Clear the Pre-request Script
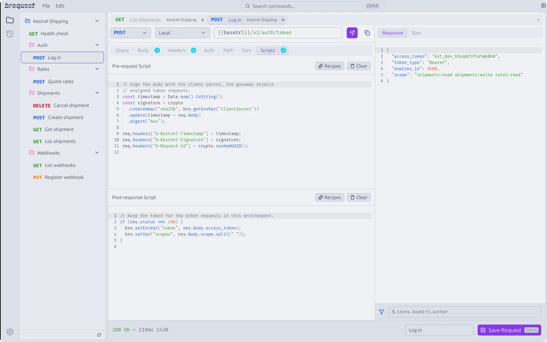 point(359,66)
